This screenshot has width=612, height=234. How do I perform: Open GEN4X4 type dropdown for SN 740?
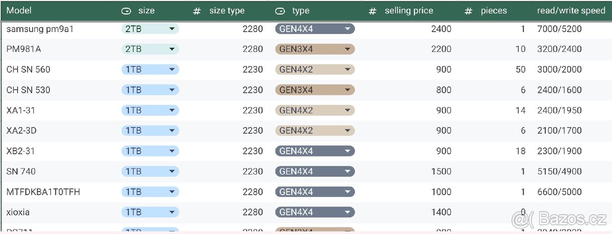point(315,171)
